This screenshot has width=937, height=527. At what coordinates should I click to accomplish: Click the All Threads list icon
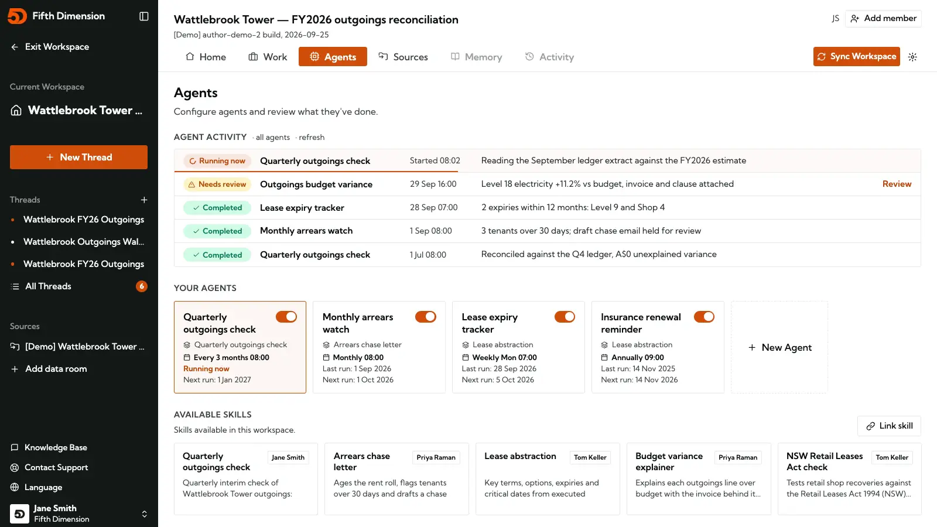click(15, 286)
